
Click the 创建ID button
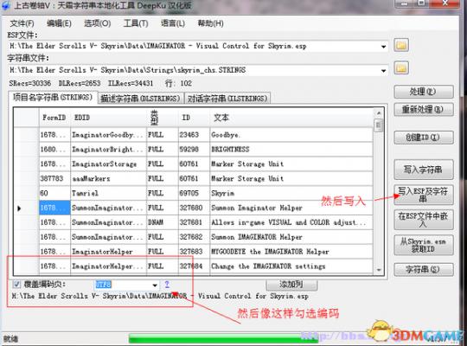click(x=424, y=138)
